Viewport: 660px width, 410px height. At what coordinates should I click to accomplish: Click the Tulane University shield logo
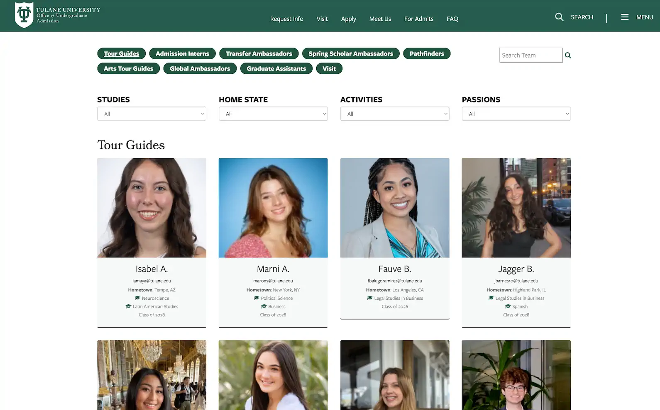coord(24,15)
